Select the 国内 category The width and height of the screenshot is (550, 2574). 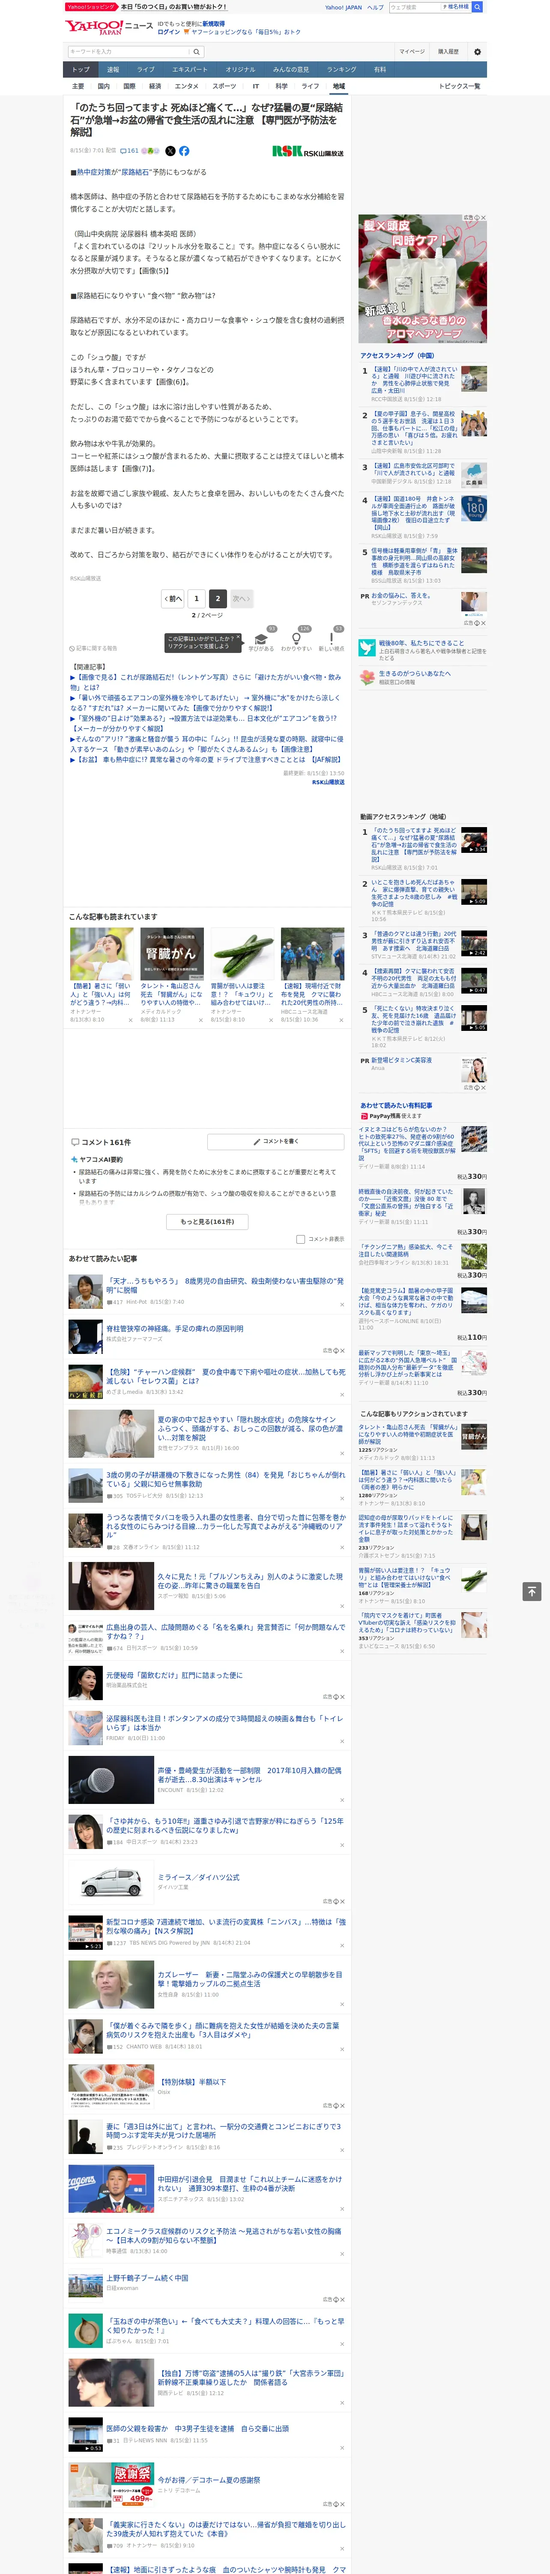click(x=104, y=86)
